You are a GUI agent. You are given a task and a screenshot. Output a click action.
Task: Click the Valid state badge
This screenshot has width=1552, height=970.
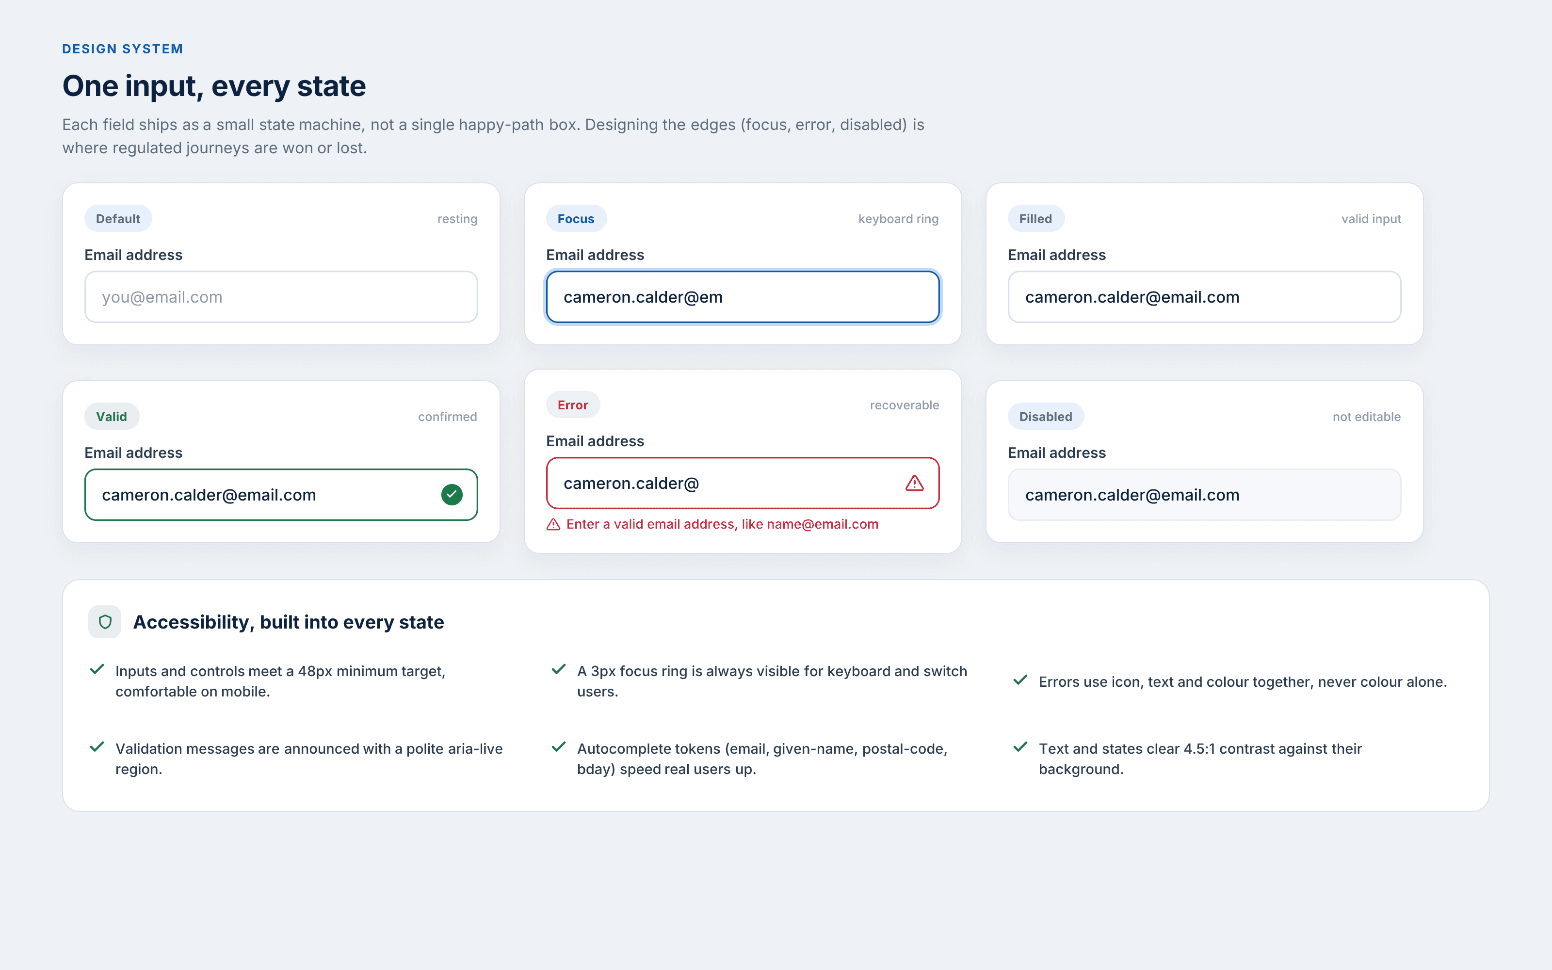112,416
